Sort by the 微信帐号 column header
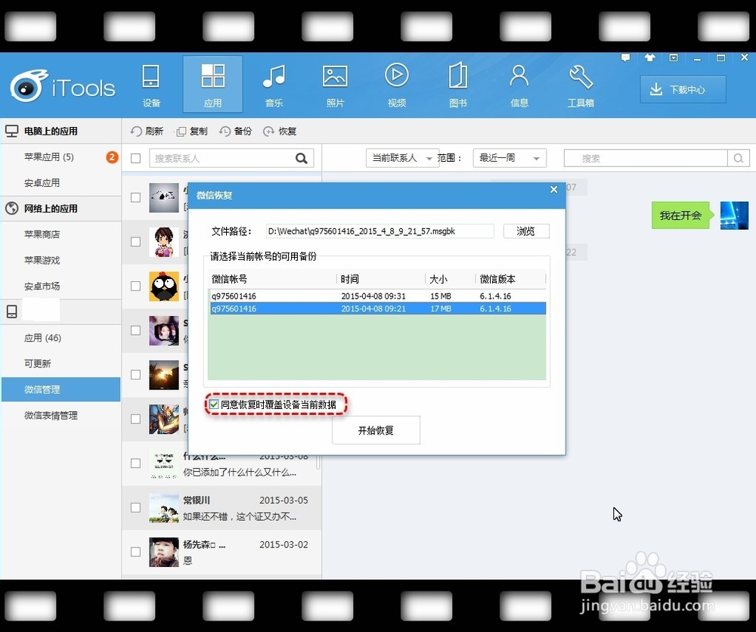This screenshot has height=632, width=756. coord(272,279)
